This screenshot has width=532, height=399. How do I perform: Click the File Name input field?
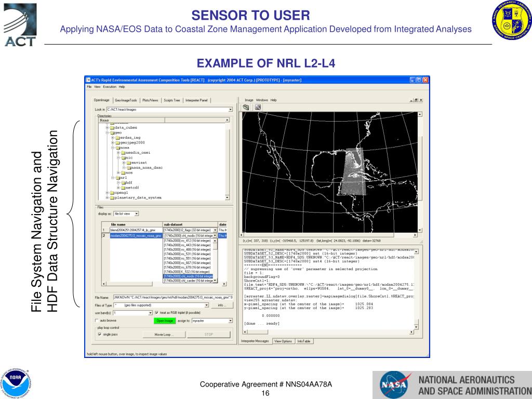(172, 298)
